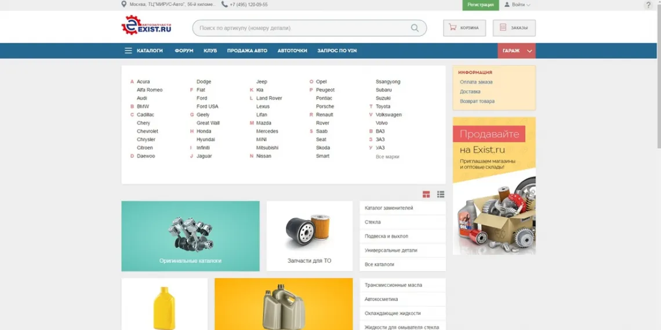The width and height of the screenshot is (661, 330).
Task: Open the Форум menu item
Action: pyautogui.click(x=184, y=50)
